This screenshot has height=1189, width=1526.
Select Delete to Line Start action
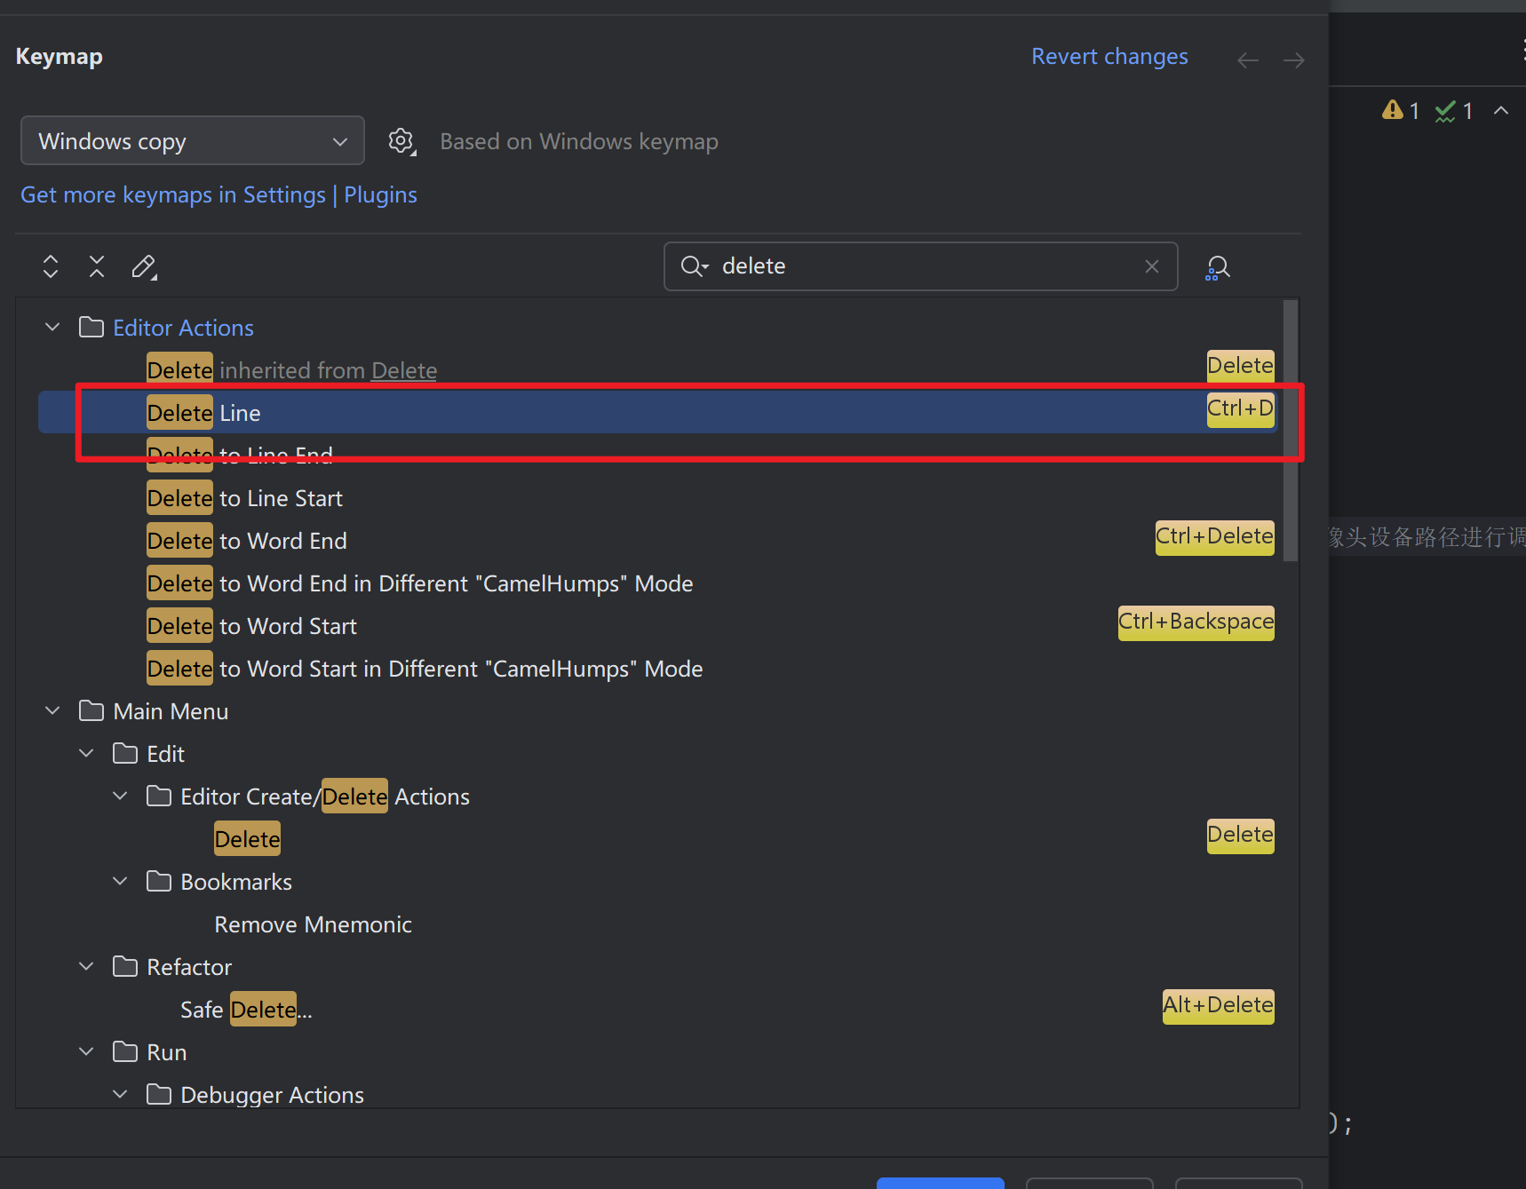657,498
